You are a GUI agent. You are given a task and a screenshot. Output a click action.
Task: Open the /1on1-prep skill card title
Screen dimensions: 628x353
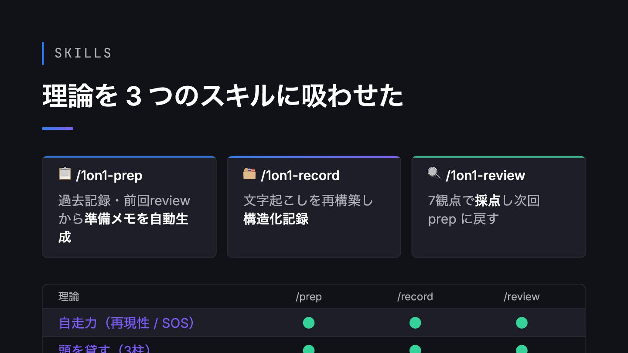109,175
